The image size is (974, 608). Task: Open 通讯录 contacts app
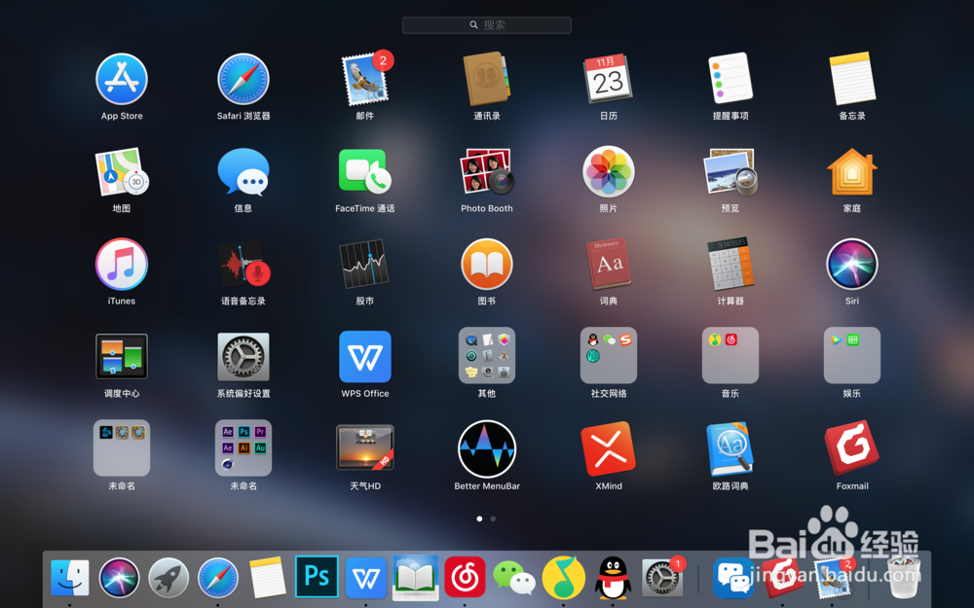click(487, 79)
